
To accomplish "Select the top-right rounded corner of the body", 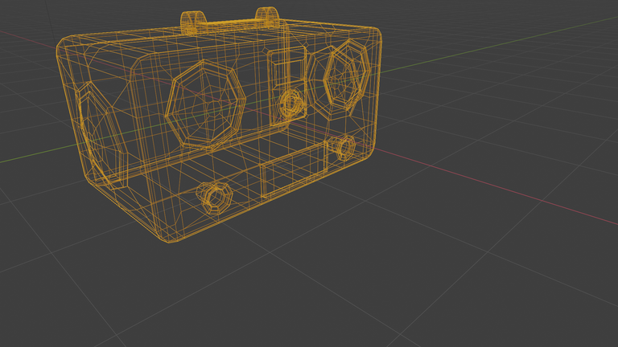I will 373,35.
